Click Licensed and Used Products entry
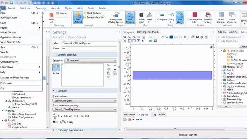The image size is (247, 139). coord(20,78)
